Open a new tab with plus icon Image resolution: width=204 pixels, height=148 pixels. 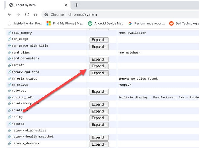[76, 5]
